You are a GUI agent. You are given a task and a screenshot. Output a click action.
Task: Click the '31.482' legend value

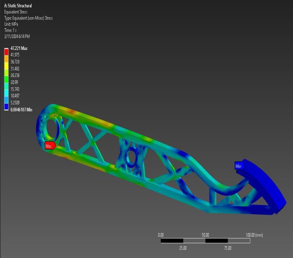point(15,69)
